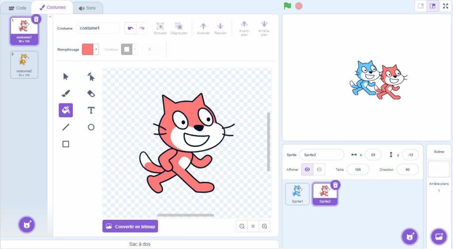Open the Sons tab
This screenshot has height=249, width=453.
(x=87, y=8)
